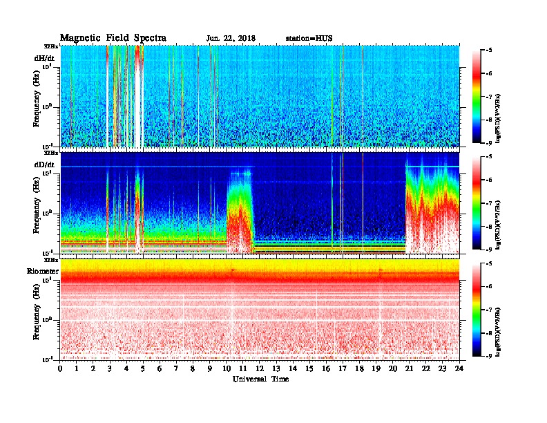Click the hour "3" tick label
547x423 pixels.
[110, 368]
